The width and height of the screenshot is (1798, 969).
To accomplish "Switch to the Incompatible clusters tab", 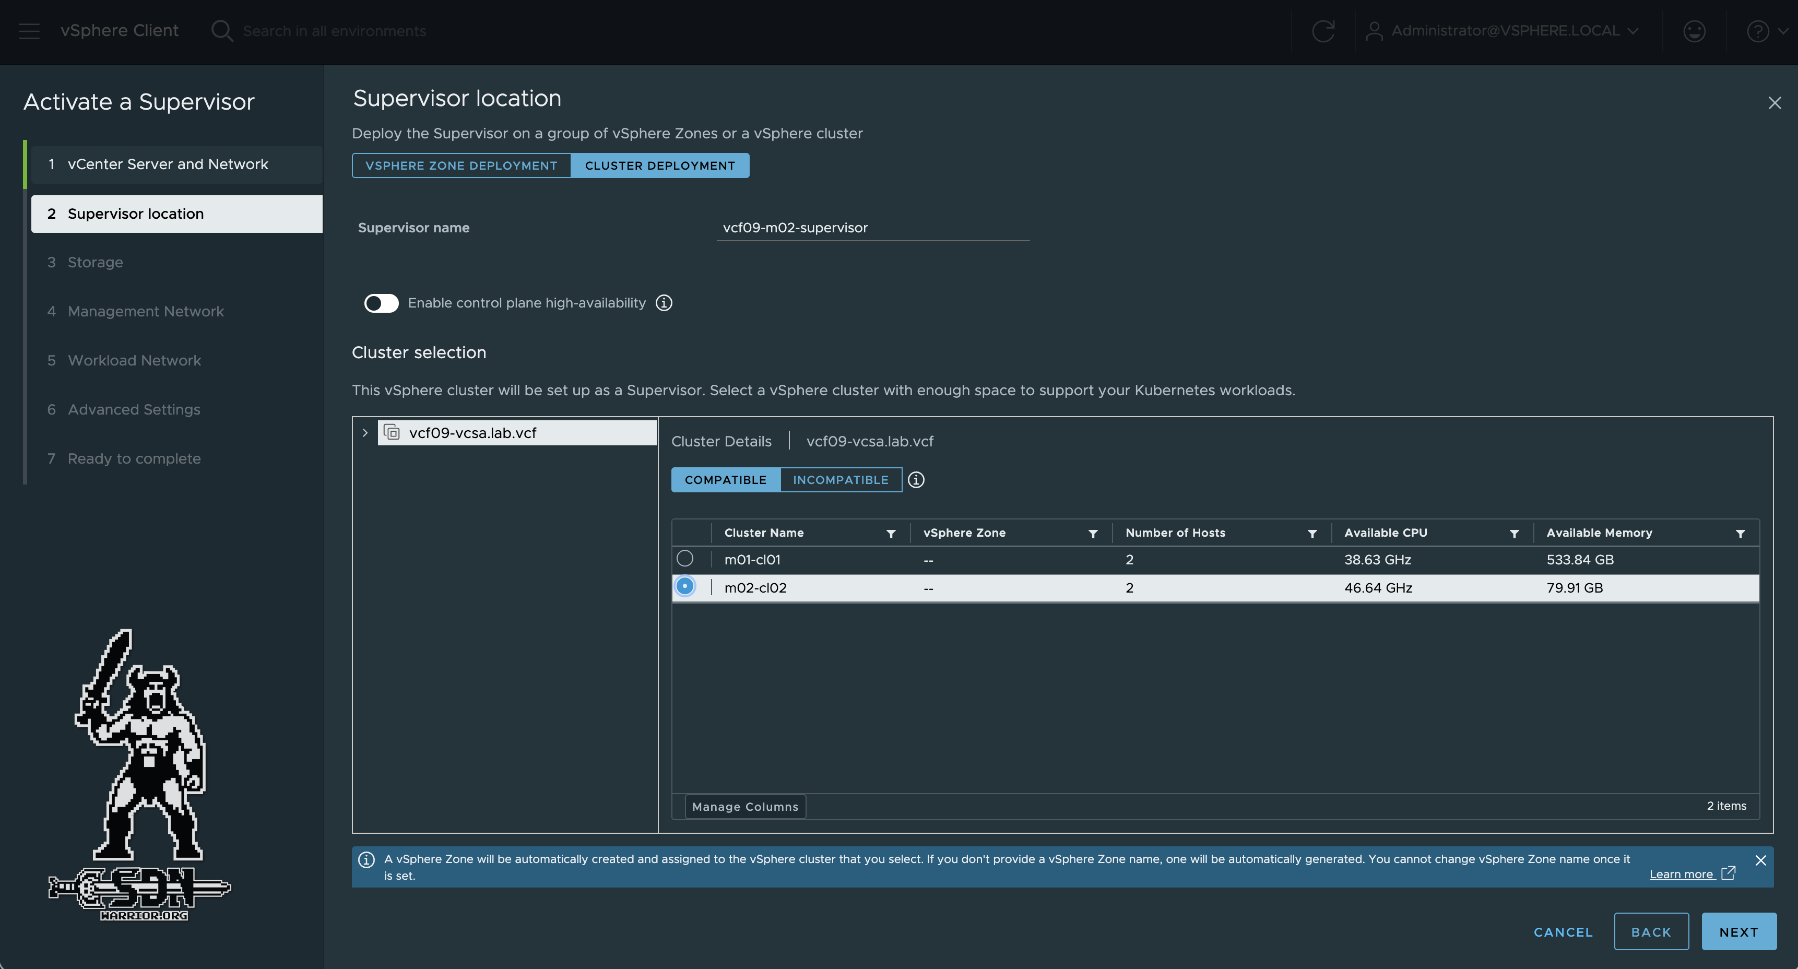I will [x=841, y=480].
